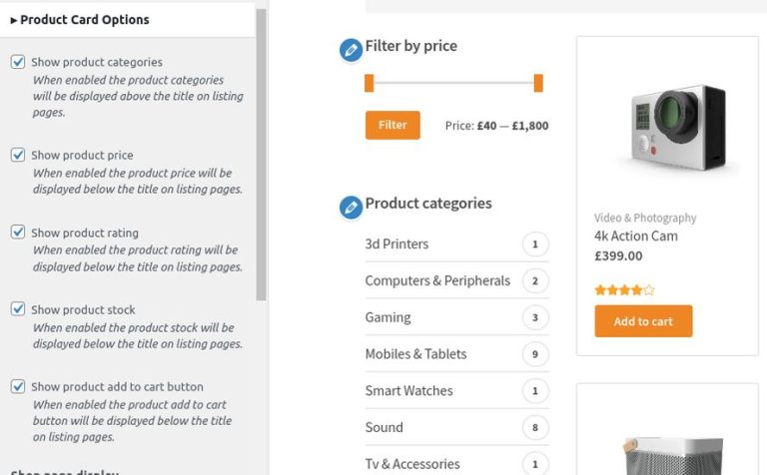Open the 3d Printers category
Image resolution: width=767 pixels, height=475 pixels.
click(x=396, y=243)
